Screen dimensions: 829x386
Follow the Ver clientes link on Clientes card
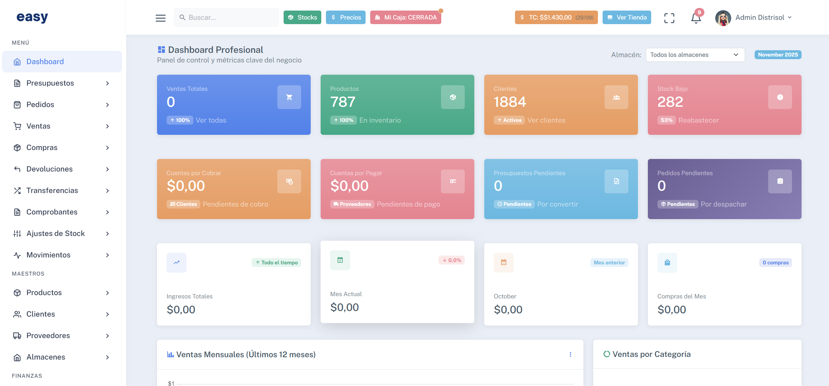pyautogui.click(x=546, y=120)
